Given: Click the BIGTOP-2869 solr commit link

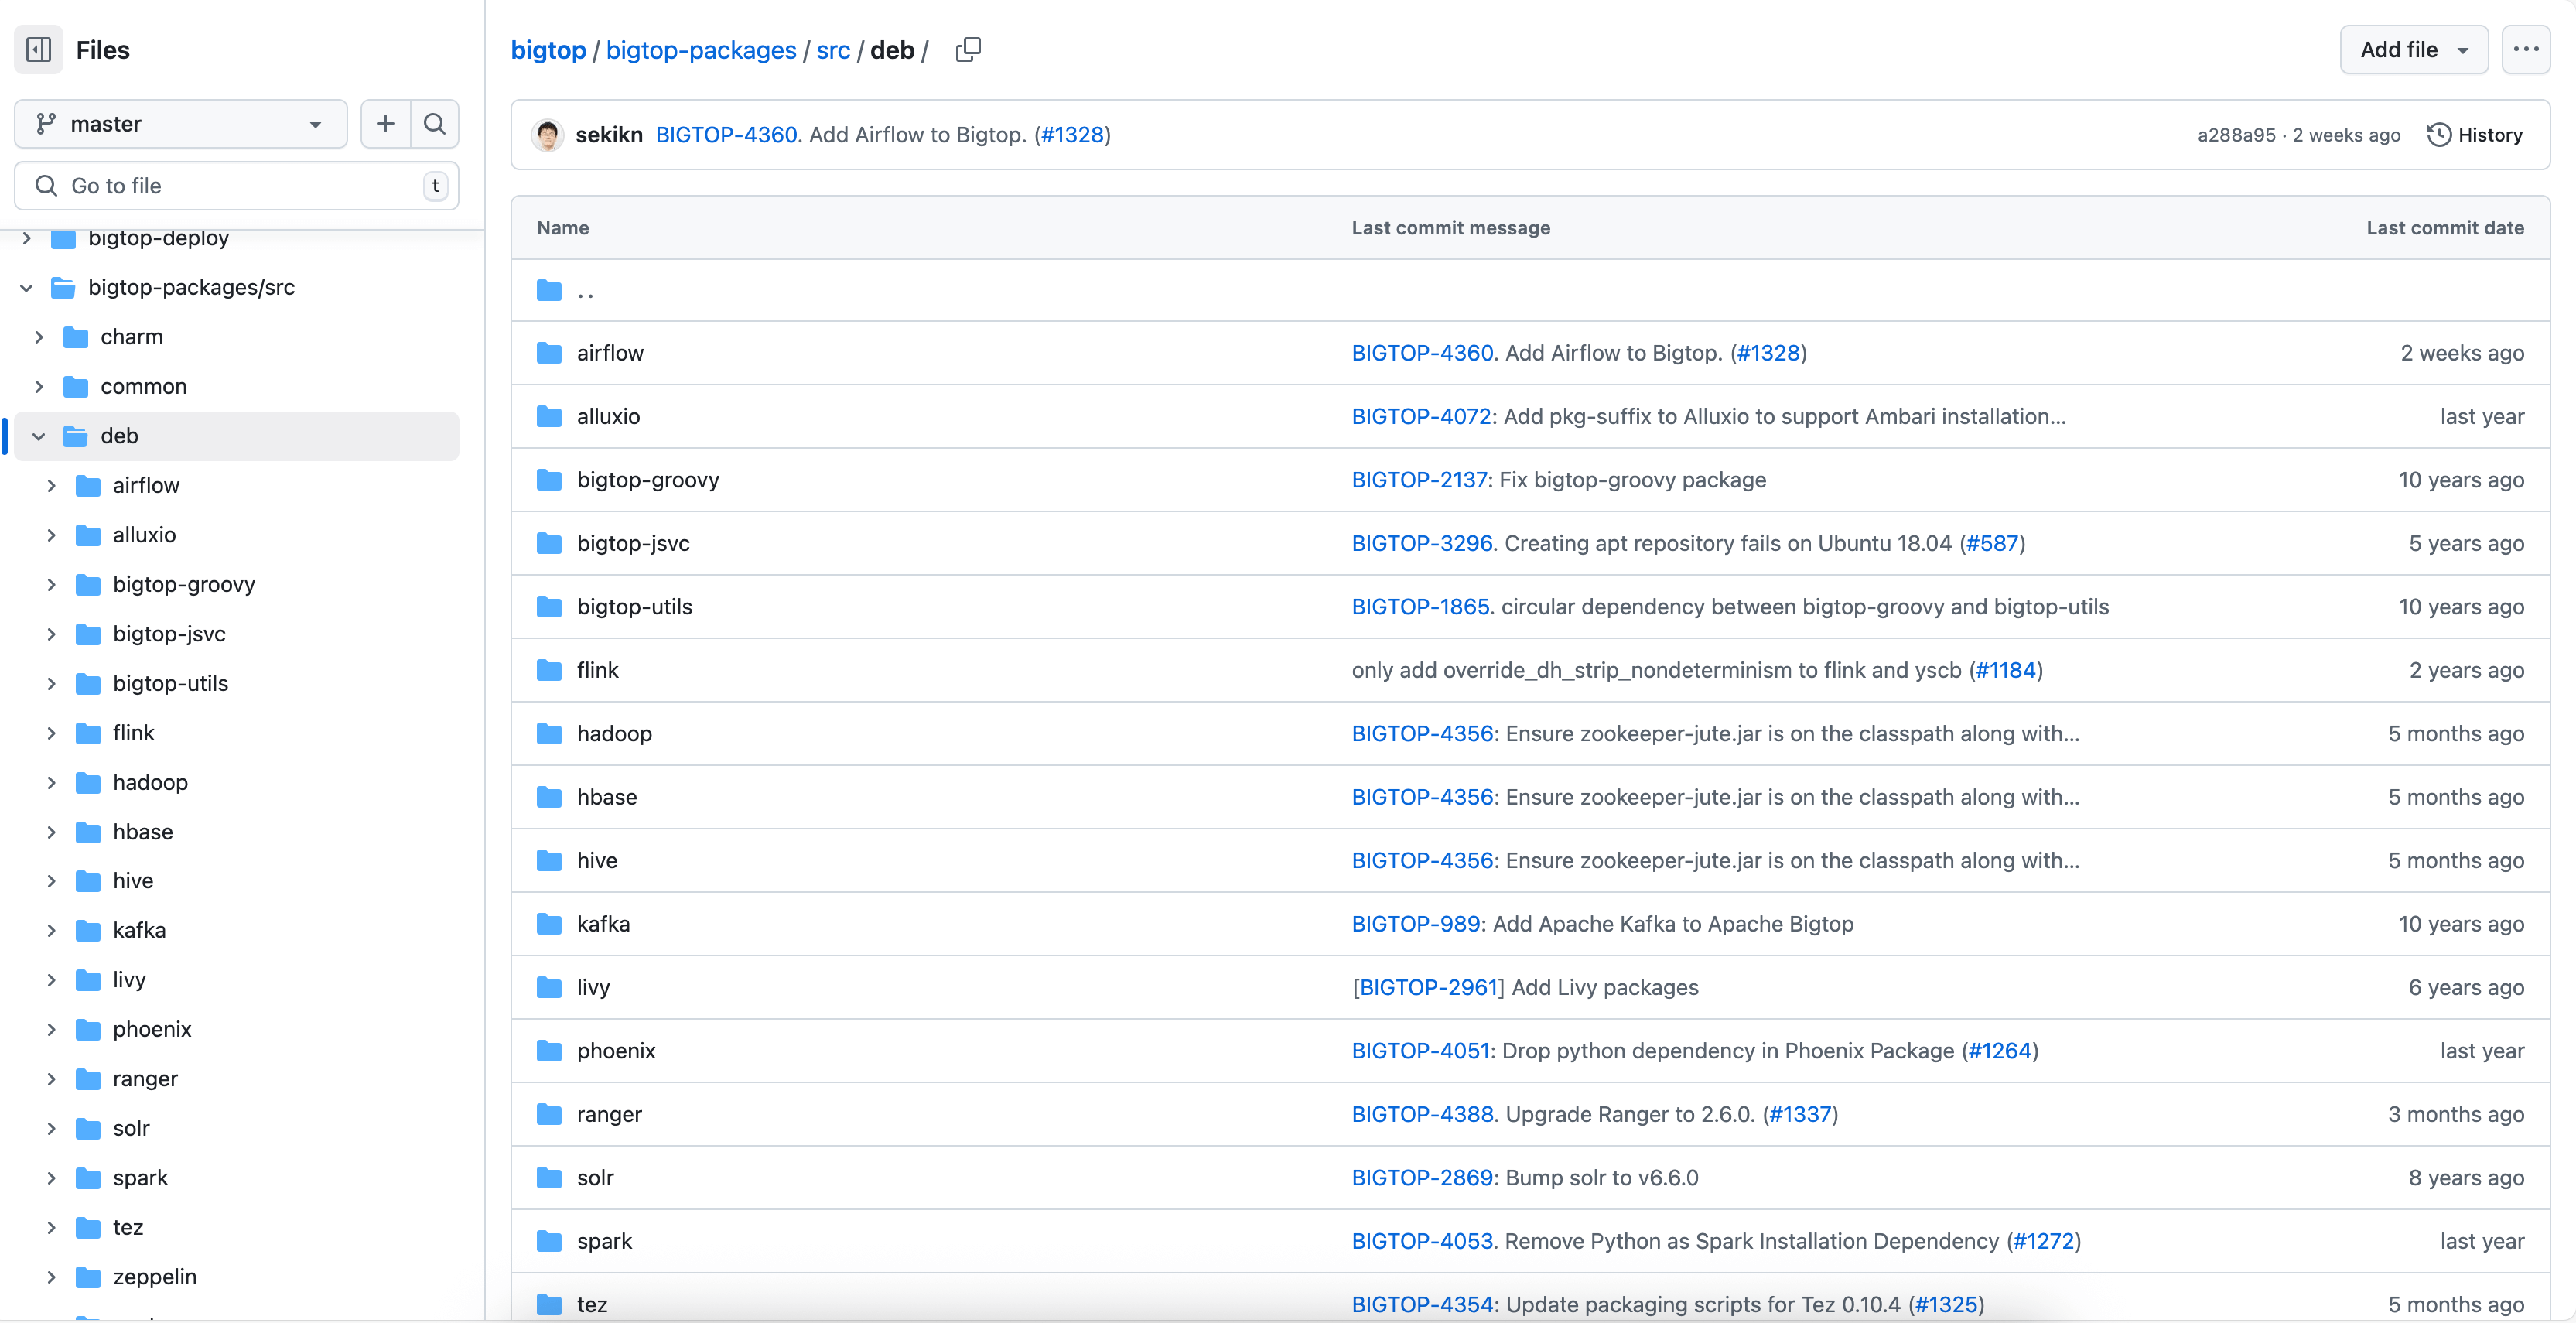Looking at the screenshot, I should coord(1422,1177).
